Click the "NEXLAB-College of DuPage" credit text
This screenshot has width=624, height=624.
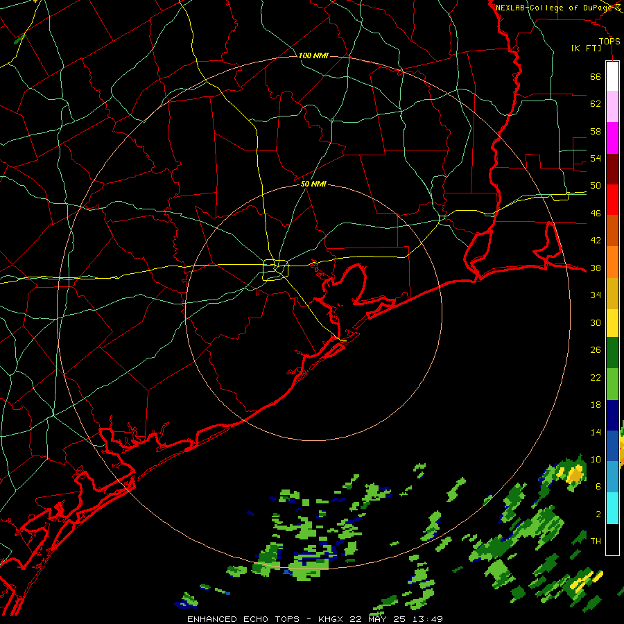point(555,8)
